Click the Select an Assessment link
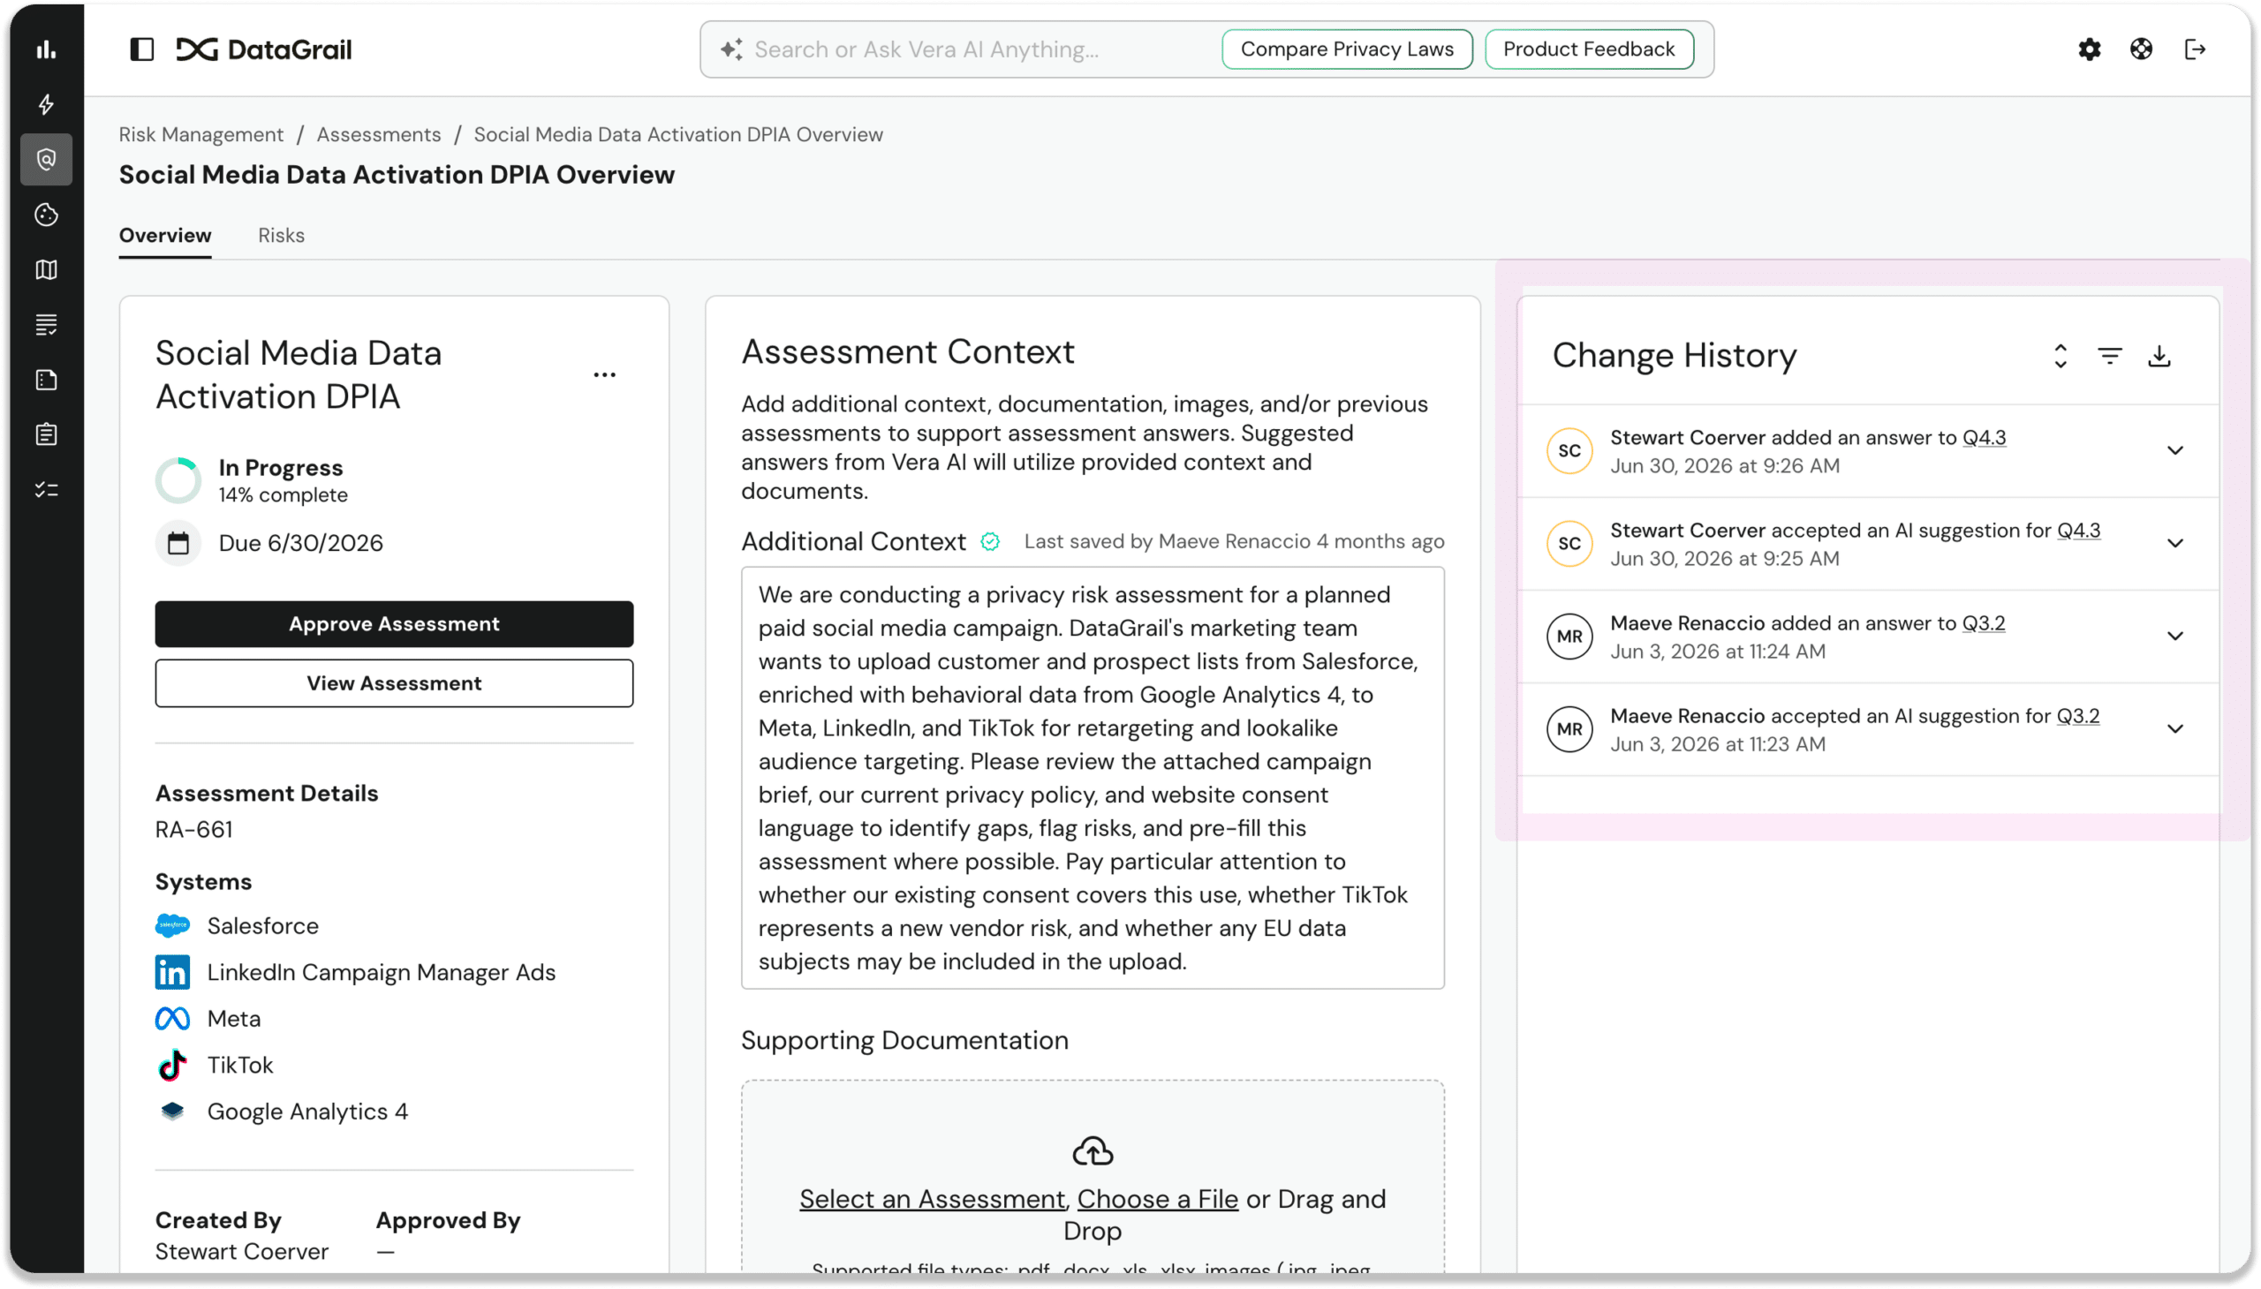 (x=932, y=1200)
